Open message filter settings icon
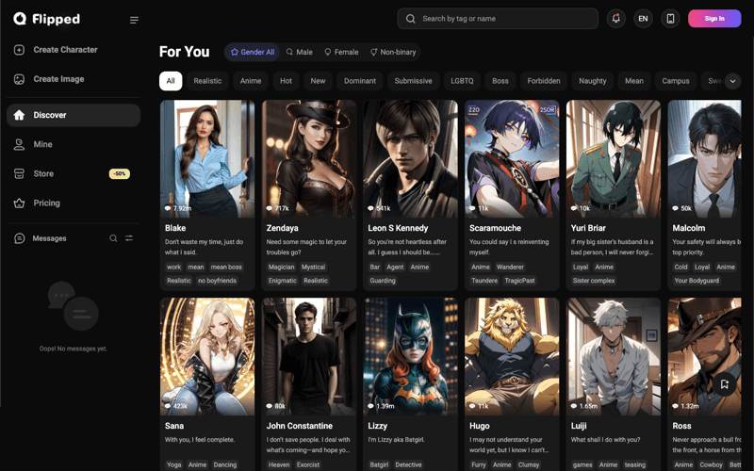This screenshot has height=471, width=754. (129, 238)
